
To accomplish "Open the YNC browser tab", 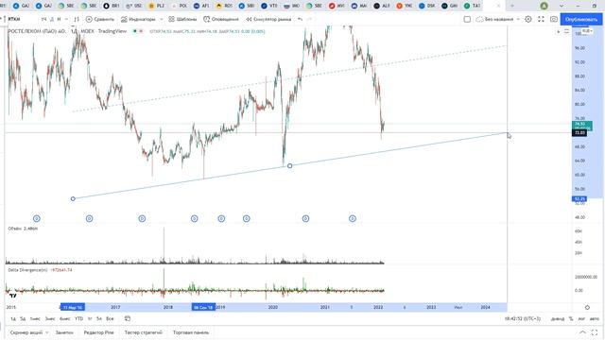I will (405, 6).
